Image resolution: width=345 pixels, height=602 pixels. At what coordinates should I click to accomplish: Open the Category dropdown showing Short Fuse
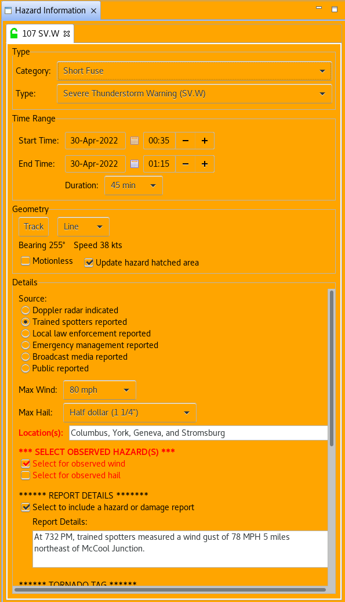[194, 71]
